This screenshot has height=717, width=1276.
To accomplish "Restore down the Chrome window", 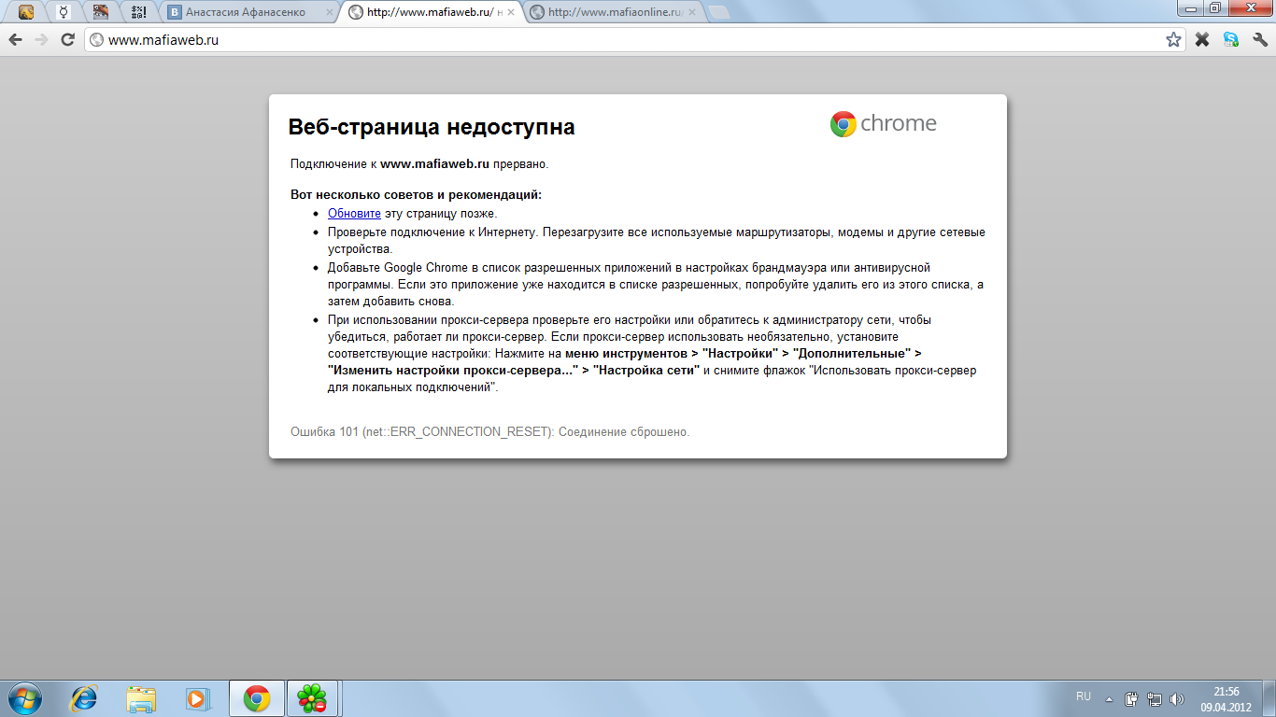I will coord(1215,7).
